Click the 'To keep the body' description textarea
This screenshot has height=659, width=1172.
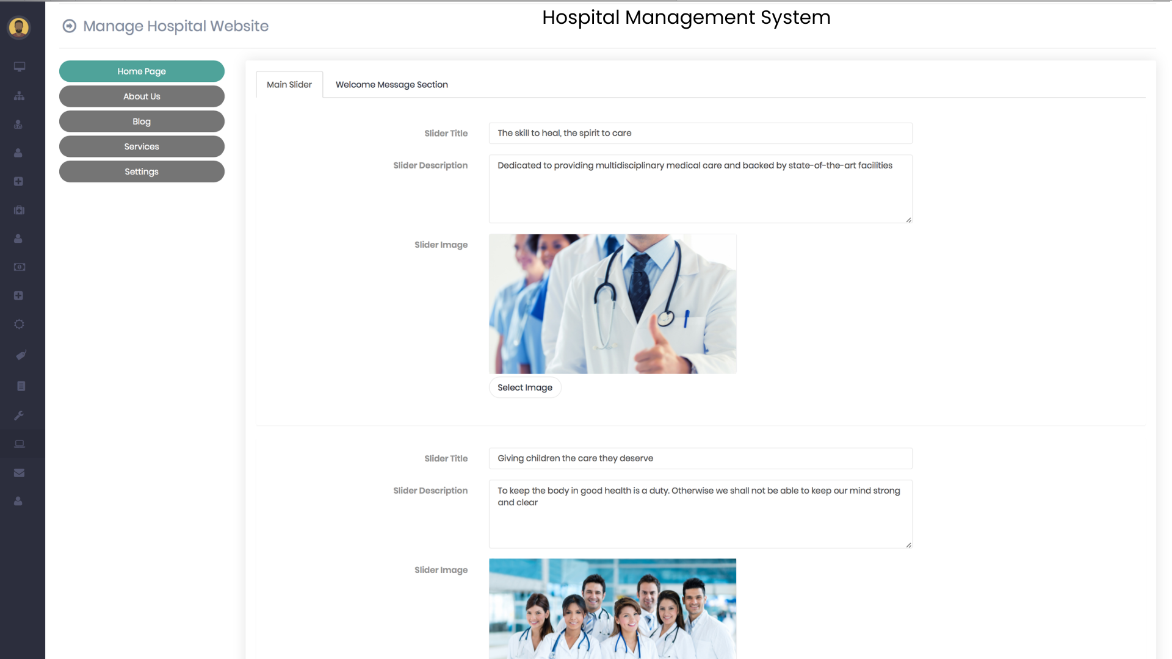coord(701,514)
